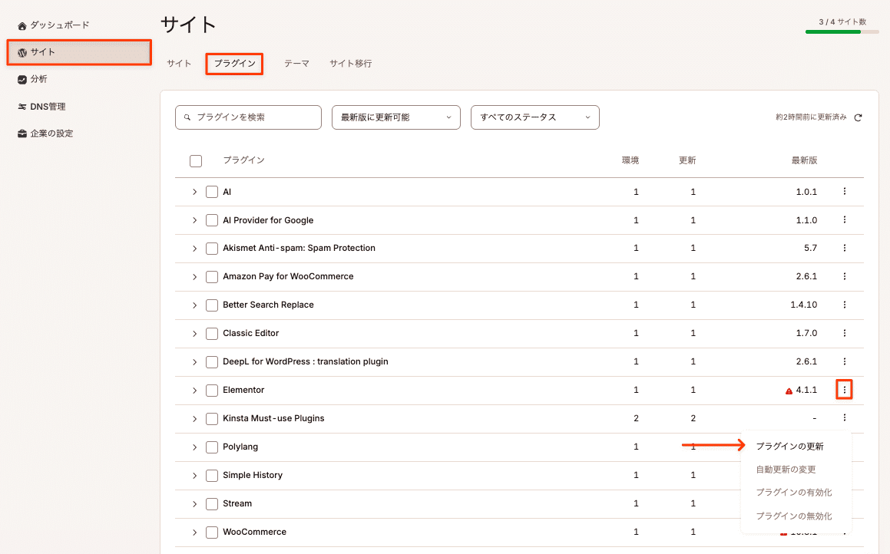Click the WordPress icon of サイト sidebar item
Screen dimensions: 890x554
click(22, 52)
